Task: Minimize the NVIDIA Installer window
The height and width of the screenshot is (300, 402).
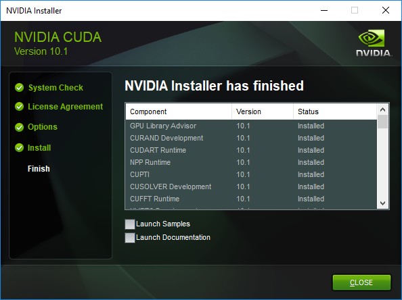Action: click(324, 11)
